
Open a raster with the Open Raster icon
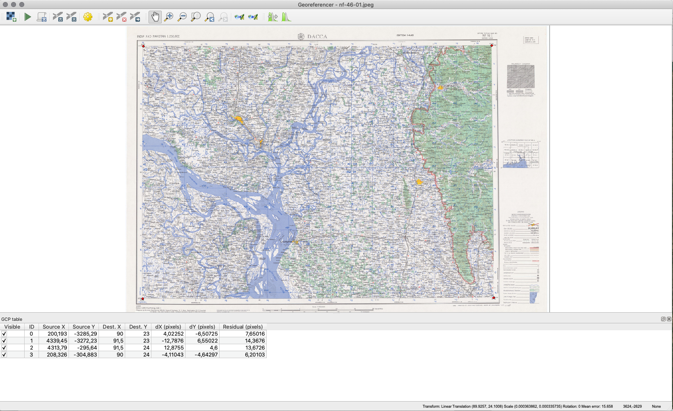11,17
